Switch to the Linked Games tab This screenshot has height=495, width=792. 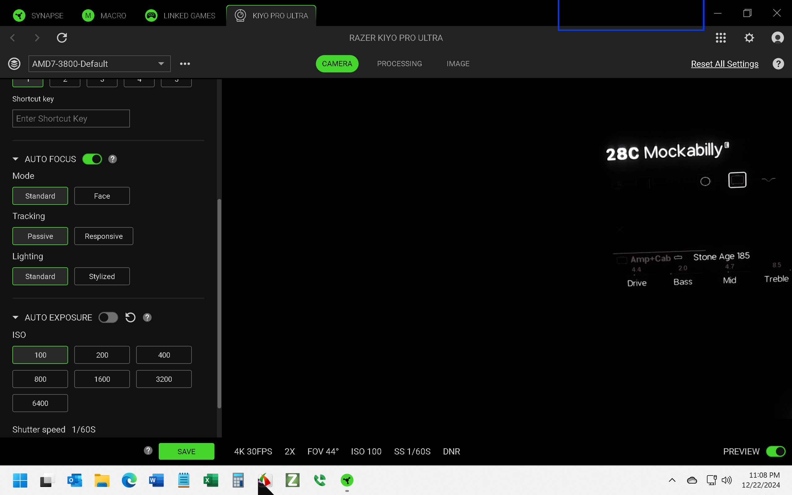180,15
